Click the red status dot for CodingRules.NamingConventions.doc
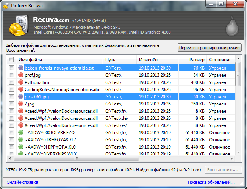Image resolution: width=247 pixels, height=189 pixels. point(21,89)
